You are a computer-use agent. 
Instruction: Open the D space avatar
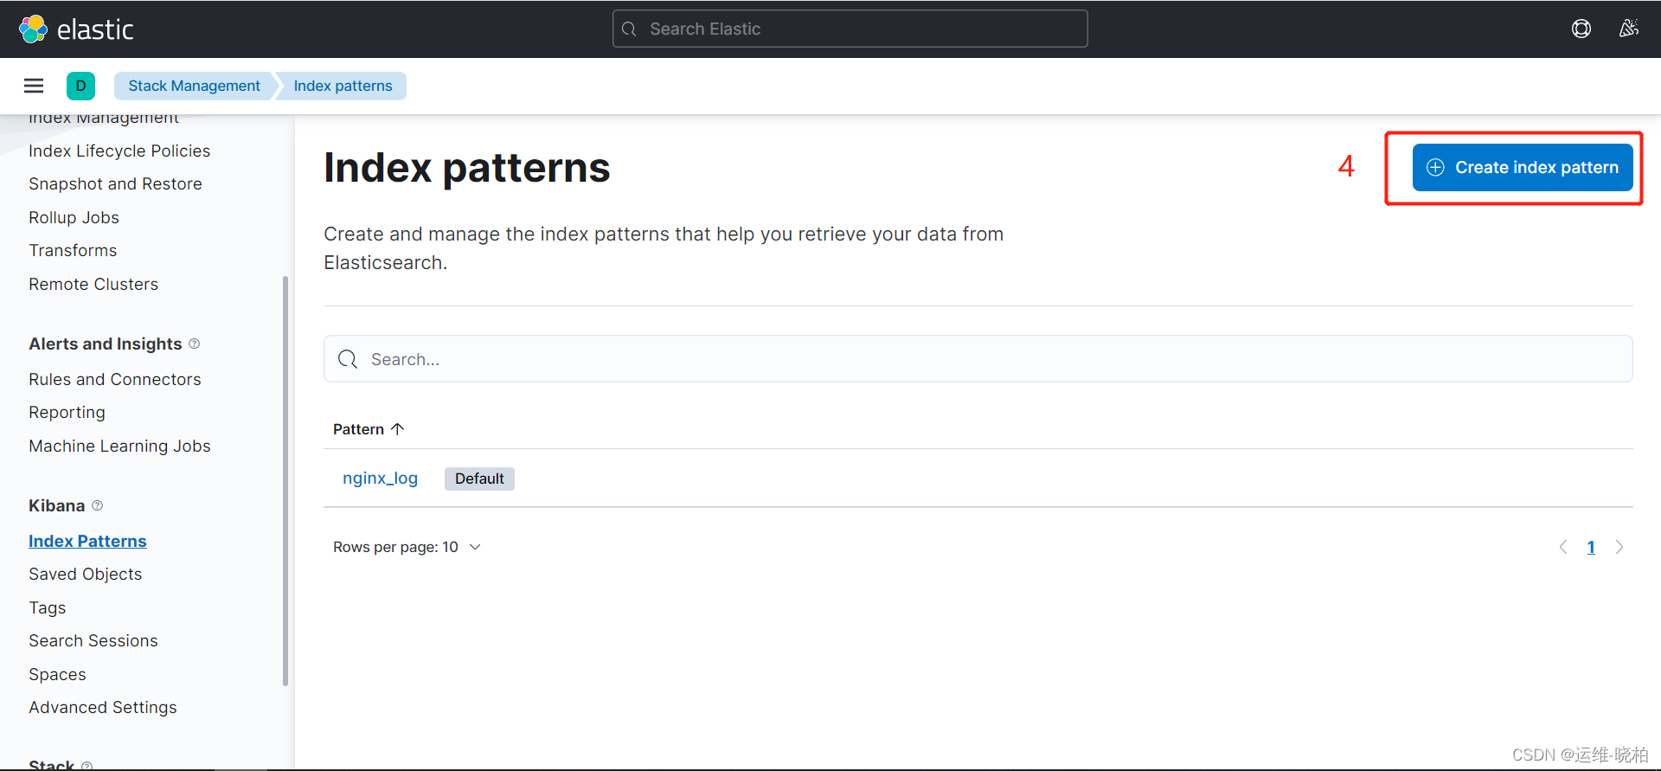80,86
